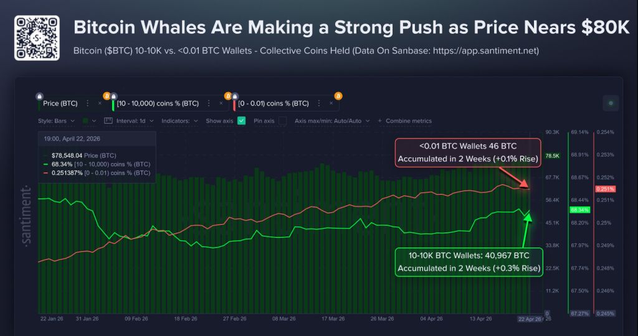The image size is (638, 336).
Task: Click Bitcoin badge on 0 - 0.01 coins tab
Action: point(338,96)
